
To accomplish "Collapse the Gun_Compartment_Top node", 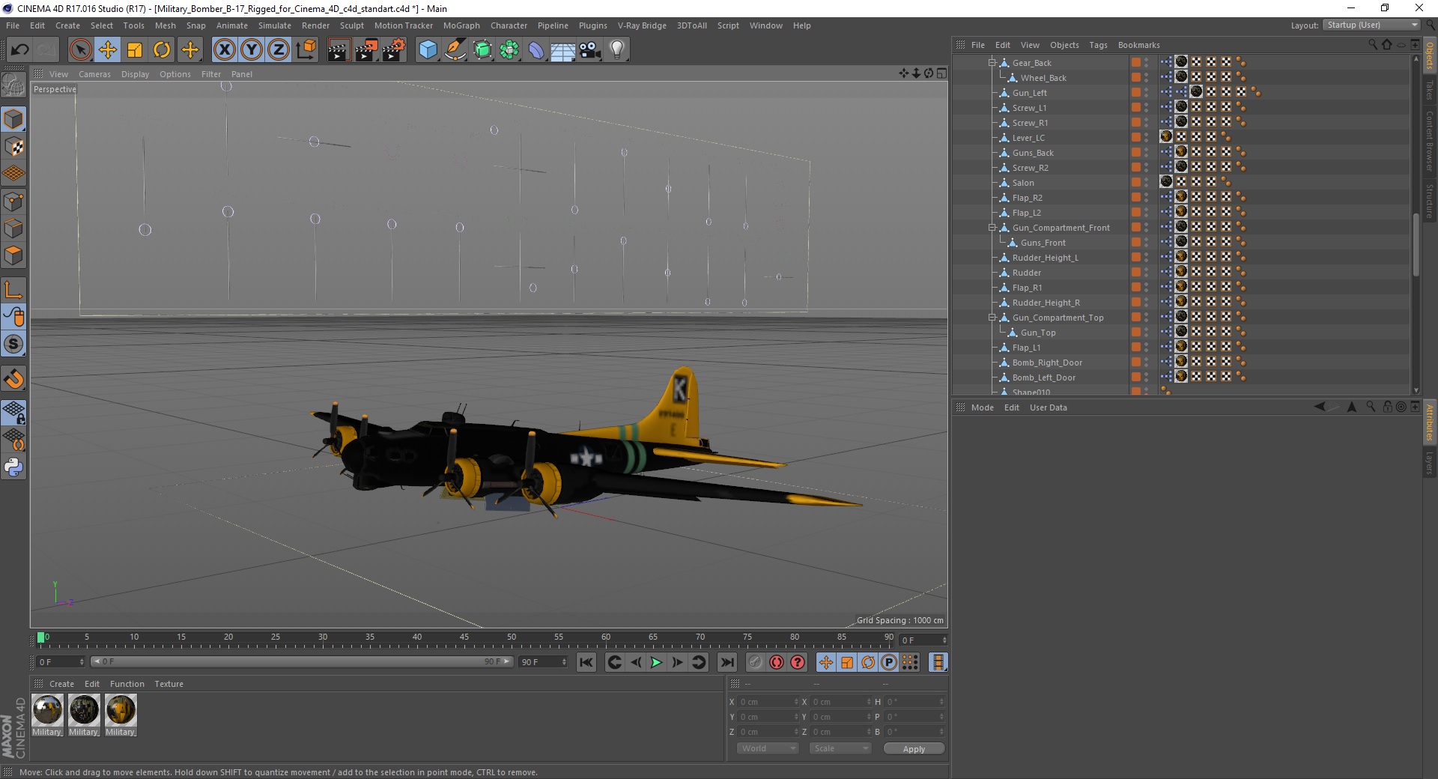I will tap(992, 318).
